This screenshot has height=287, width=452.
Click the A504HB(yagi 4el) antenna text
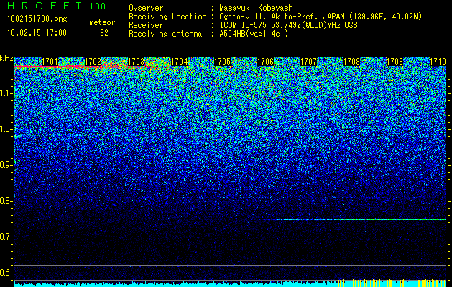coord(254,34)
